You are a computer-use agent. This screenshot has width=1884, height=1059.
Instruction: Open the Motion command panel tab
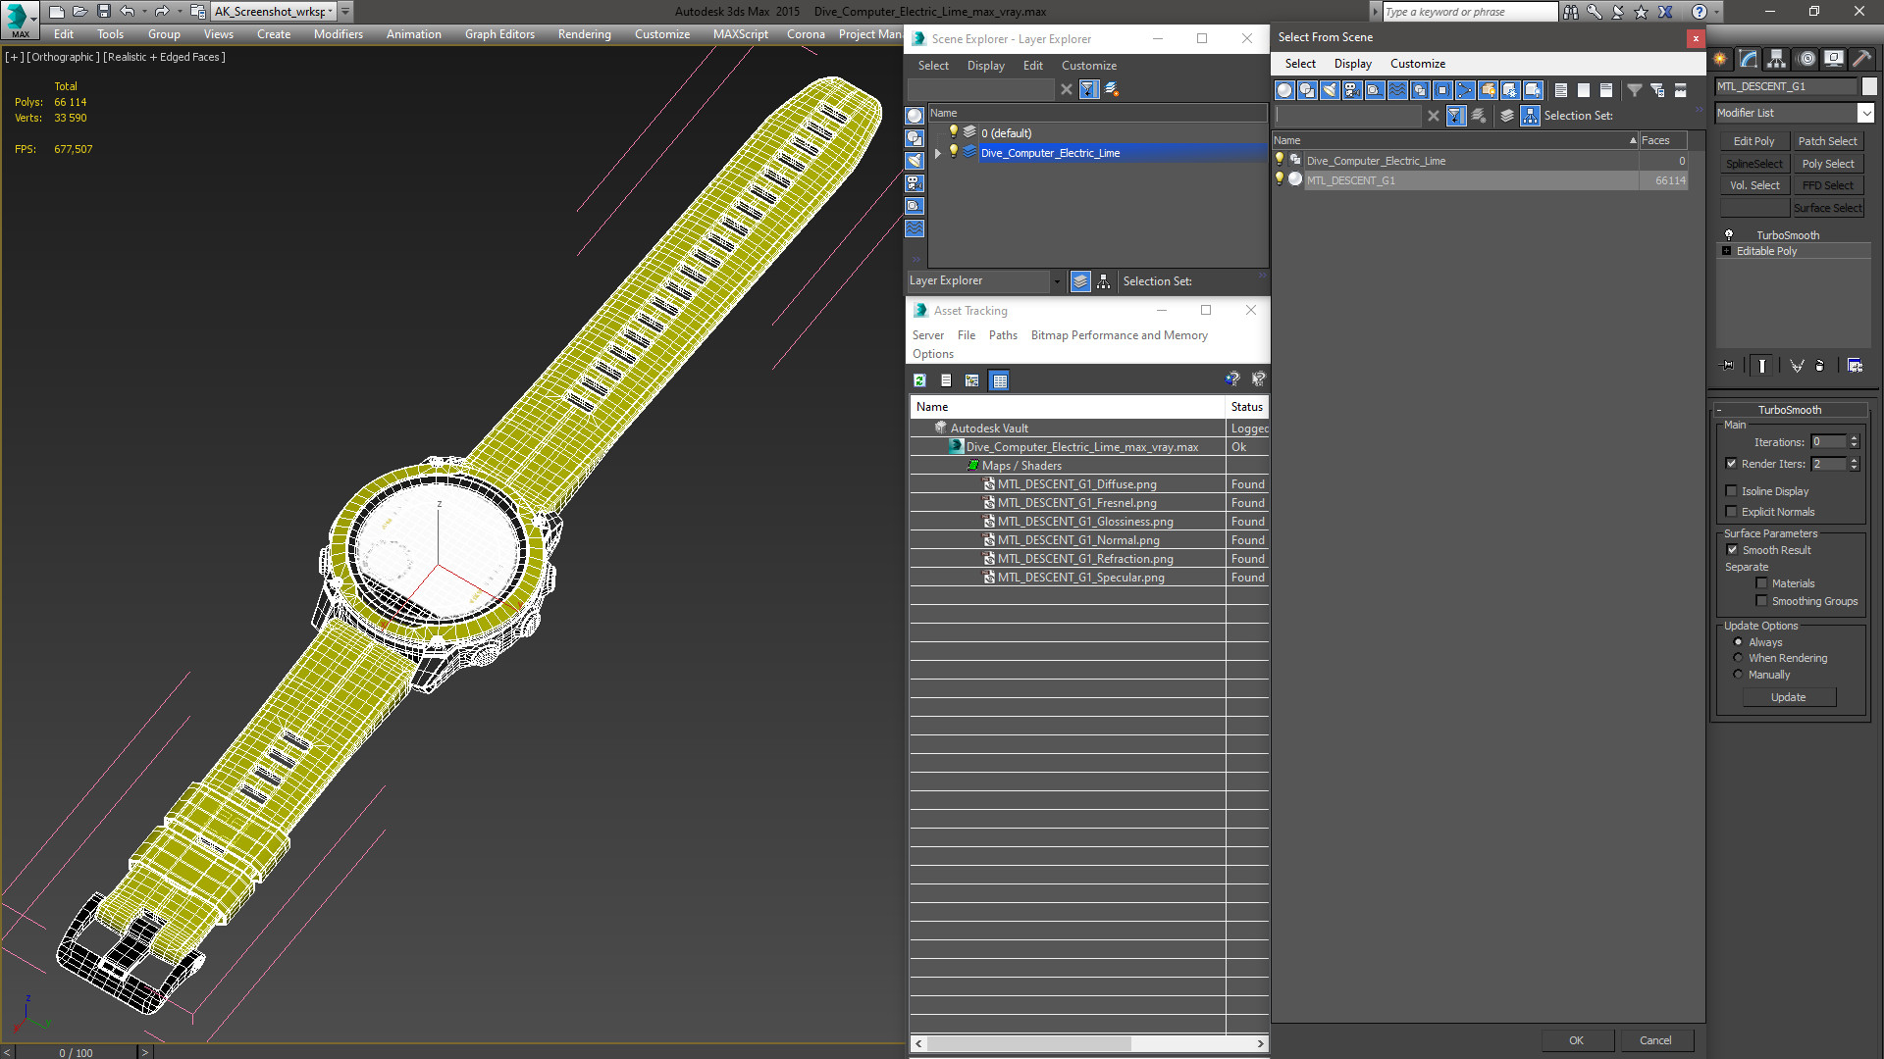coord(1806,59)
